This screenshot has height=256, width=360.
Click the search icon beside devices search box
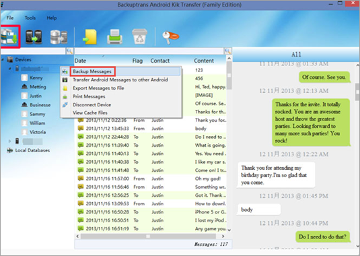tap(69, 51)
